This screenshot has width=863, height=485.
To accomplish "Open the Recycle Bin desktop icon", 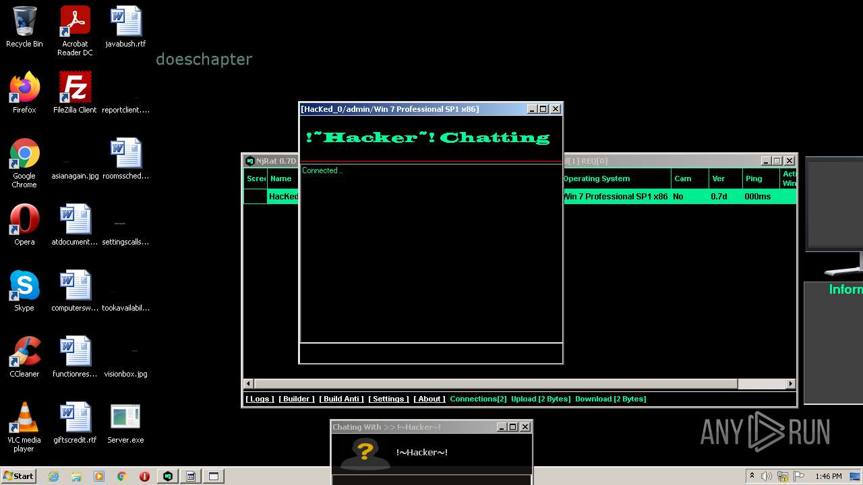I will pos(24,27).
